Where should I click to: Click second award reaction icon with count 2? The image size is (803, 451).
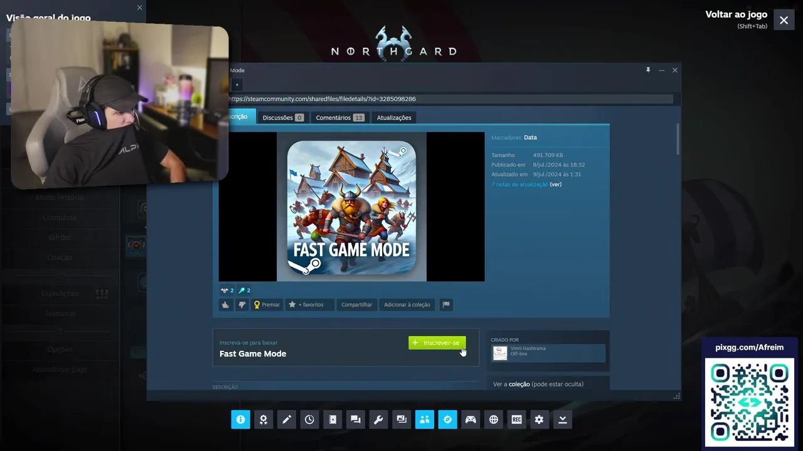244,291
